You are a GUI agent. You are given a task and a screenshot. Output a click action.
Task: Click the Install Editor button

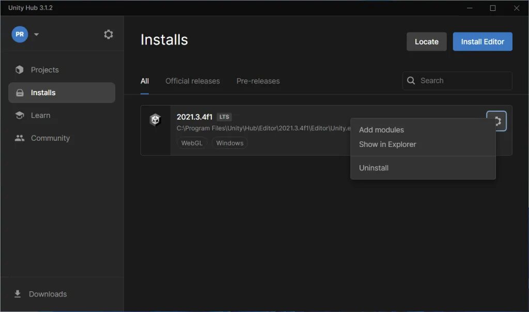click(x=483, y=41)
